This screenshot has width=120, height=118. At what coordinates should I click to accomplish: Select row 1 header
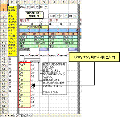point(4,8)
